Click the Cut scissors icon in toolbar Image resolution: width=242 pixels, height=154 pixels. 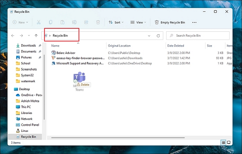pos(39,22)
